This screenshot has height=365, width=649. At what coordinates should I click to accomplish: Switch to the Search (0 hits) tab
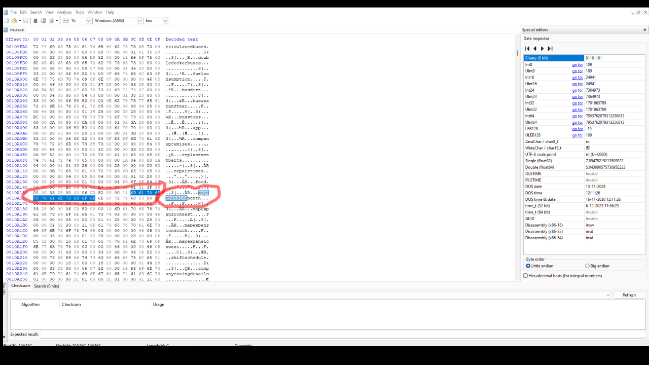(x=47, y=286)
